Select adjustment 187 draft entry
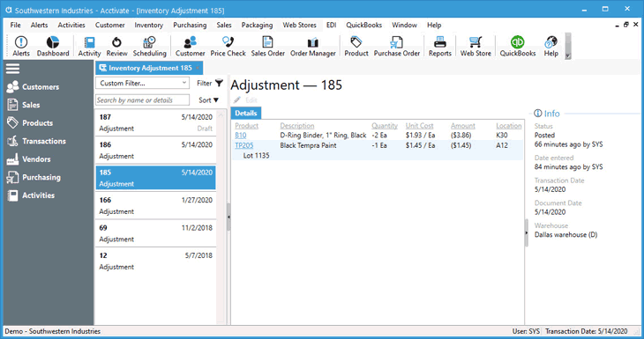The width and height of the screenshot is (644, 339). [x=155, y=122]
